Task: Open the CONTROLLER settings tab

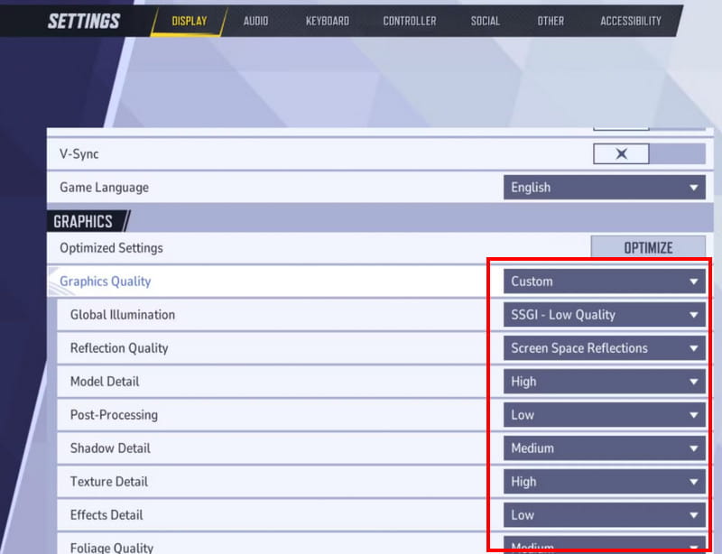Action: 409,21
